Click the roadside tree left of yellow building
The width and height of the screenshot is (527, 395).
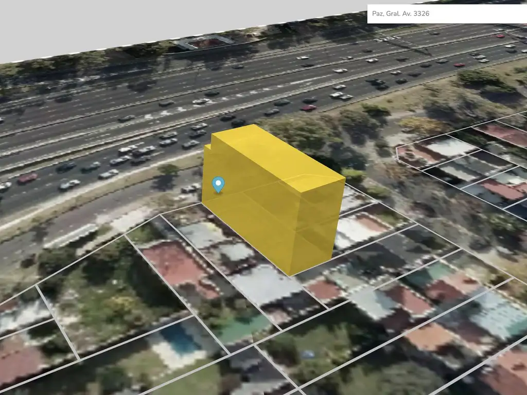pyautogui.click(x=168, y=170)
